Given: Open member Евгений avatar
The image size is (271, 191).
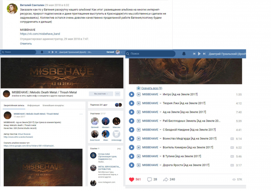Looking at the screenshot, I should click(95, 121).
